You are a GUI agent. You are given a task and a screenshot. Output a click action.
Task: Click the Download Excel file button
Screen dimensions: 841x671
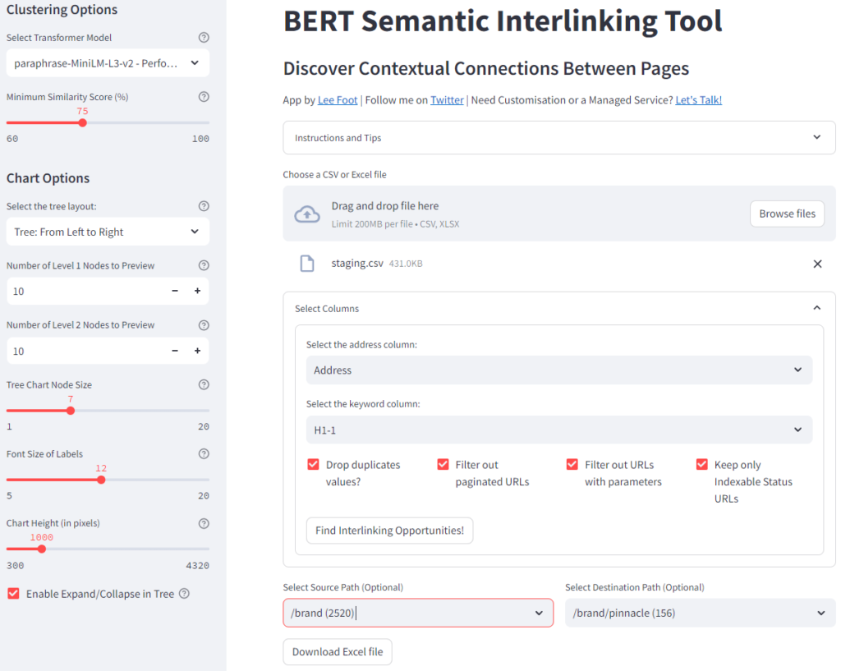point(338,651)
